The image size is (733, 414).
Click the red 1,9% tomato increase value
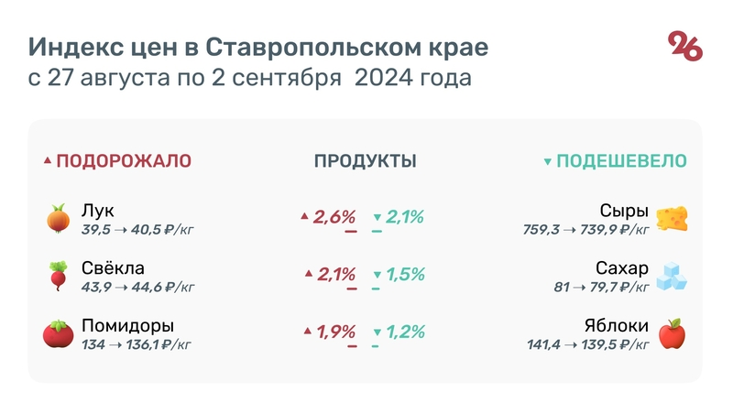[335, 332]
